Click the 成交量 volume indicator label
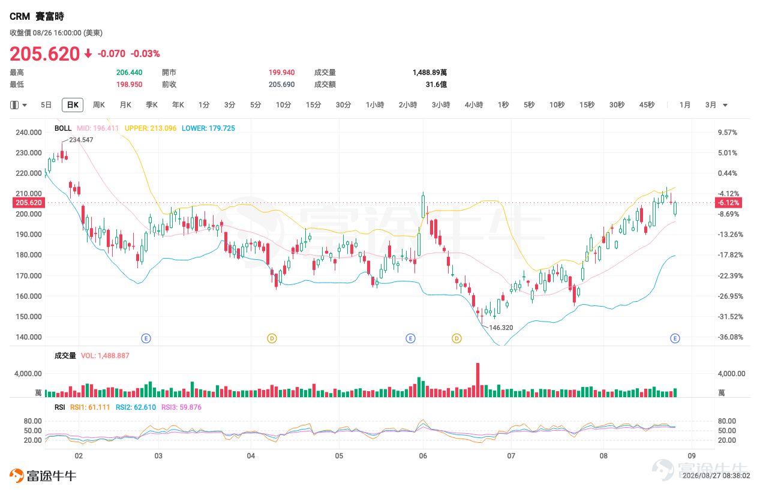Viewport: 760px width, 492px height. (x=65, y=356)
